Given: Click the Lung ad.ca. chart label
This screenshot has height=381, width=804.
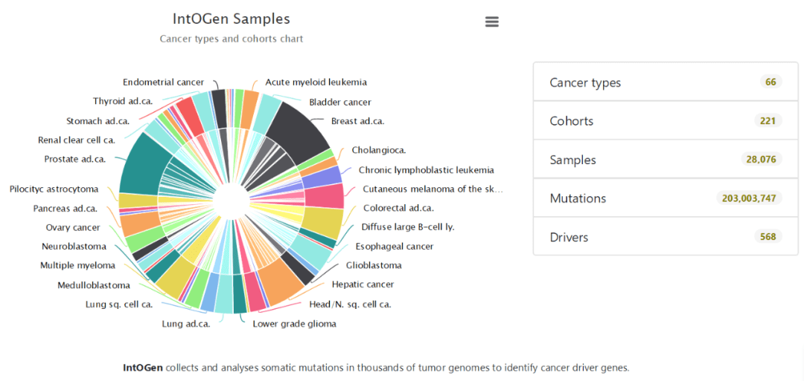Looking at the screenshot, I should pos(186,324).
